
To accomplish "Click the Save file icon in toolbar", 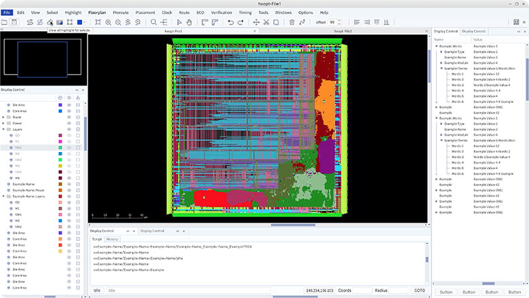I will pyautogui.click(x=14, y=22).
